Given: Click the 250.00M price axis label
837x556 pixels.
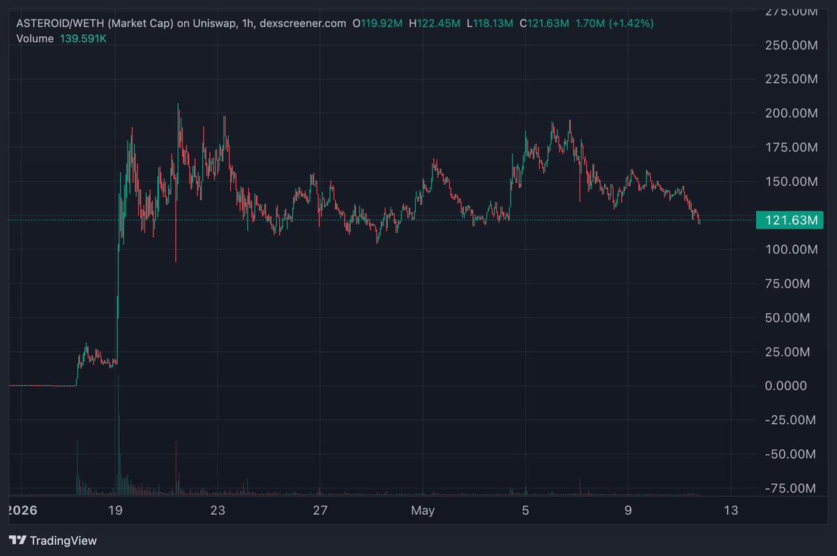Looking at the screenshot, I should tap(791, 45).
